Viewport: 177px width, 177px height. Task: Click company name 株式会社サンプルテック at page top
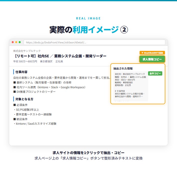coord(27,51)
